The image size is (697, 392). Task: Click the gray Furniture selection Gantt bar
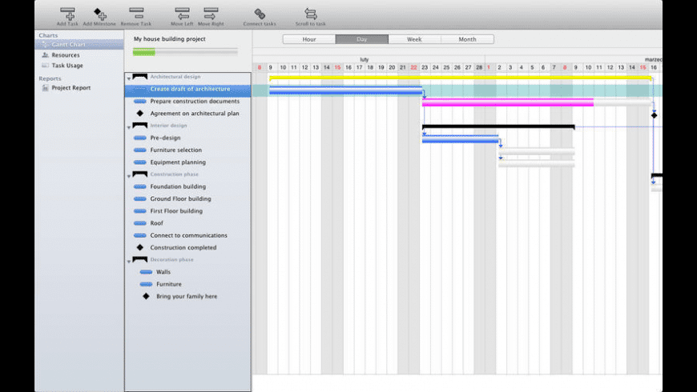pyautogui.click(x=537, y=152)
